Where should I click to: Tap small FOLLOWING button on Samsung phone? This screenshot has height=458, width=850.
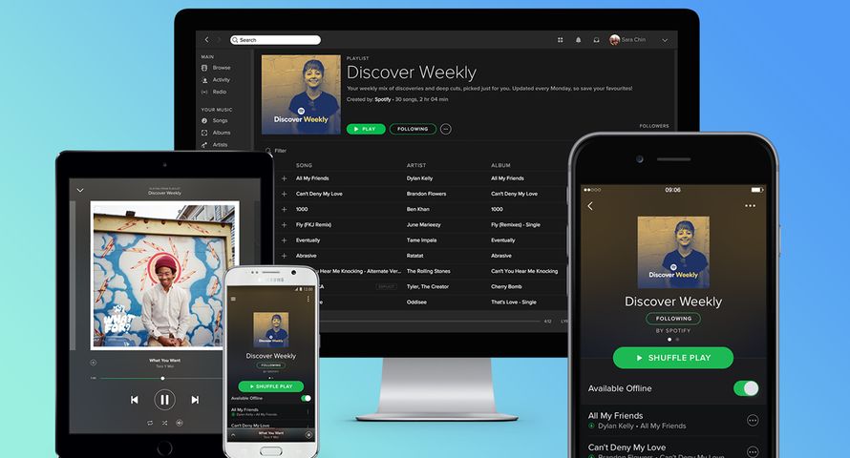pyautogui.click(x=271, y=365)
